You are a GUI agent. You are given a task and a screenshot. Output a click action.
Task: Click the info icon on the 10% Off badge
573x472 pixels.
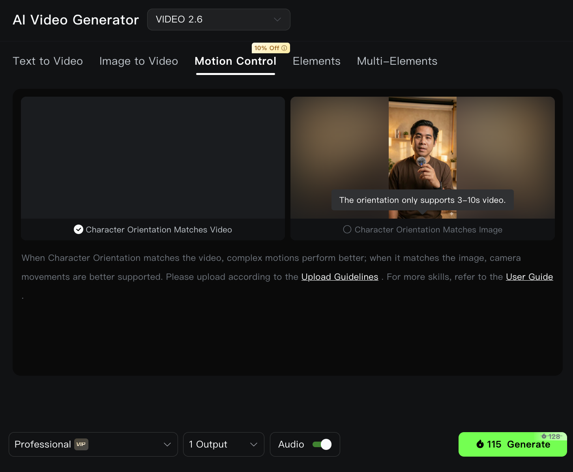(284, 48)
